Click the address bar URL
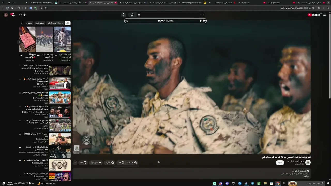 (x=295, y=8)
